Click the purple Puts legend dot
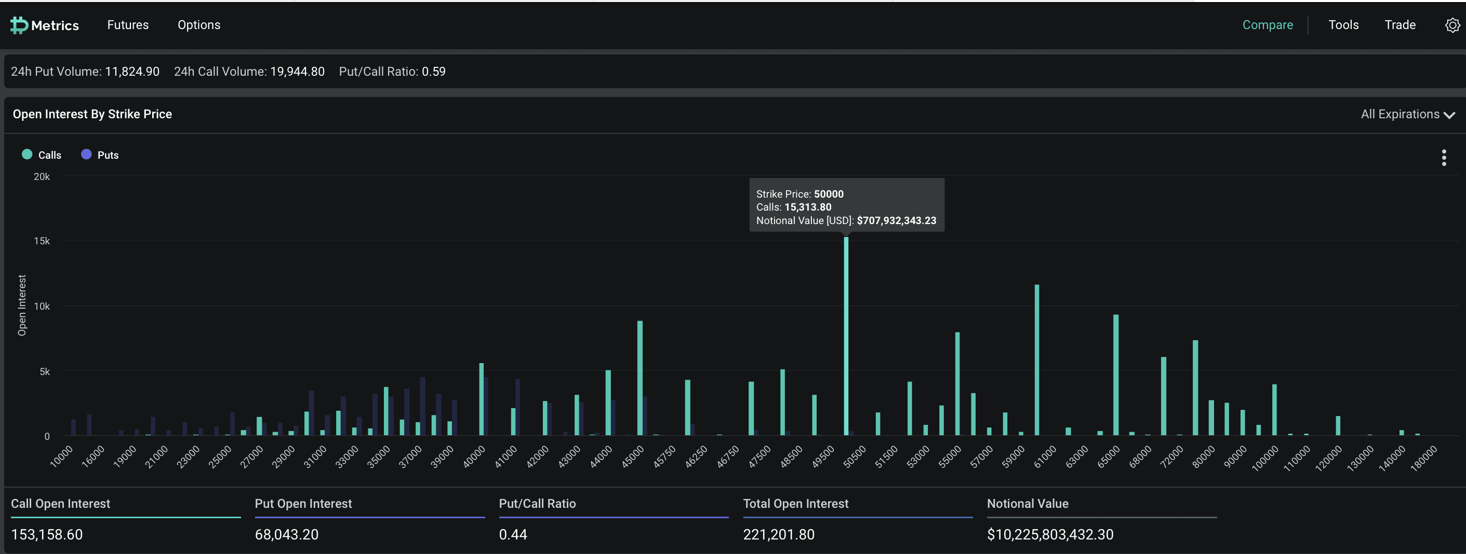Screen dimensions: 1466x554 coord(86,155)
